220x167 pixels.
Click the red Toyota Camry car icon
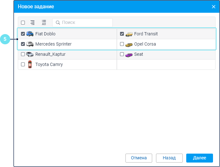30,64
